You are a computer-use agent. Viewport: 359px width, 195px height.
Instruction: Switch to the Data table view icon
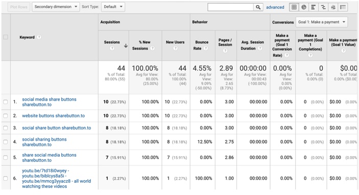(x=294, y=7)
